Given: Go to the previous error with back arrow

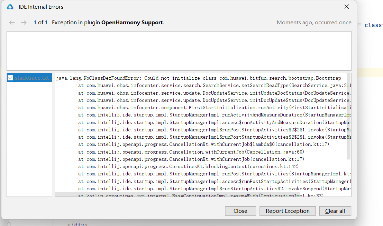Looking at the screenshot, I should click(12, 23).
